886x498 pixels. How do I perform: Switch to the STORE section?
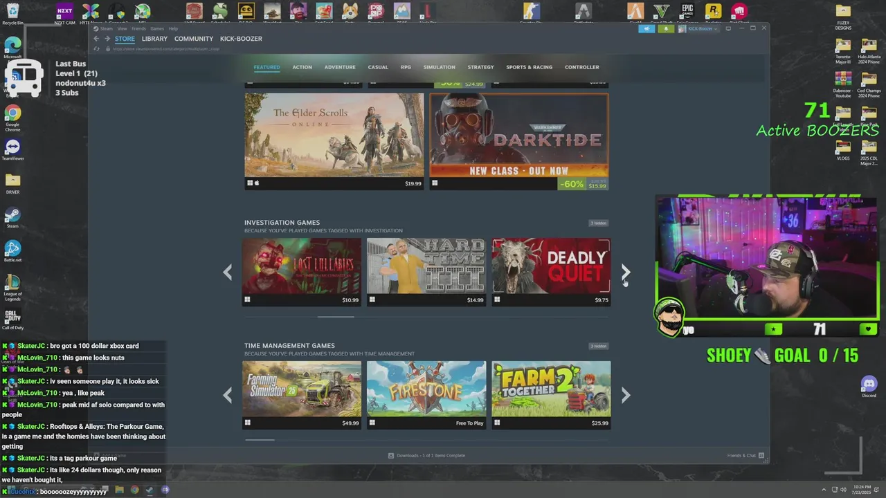pyautogui.click(x=125, y=39)
